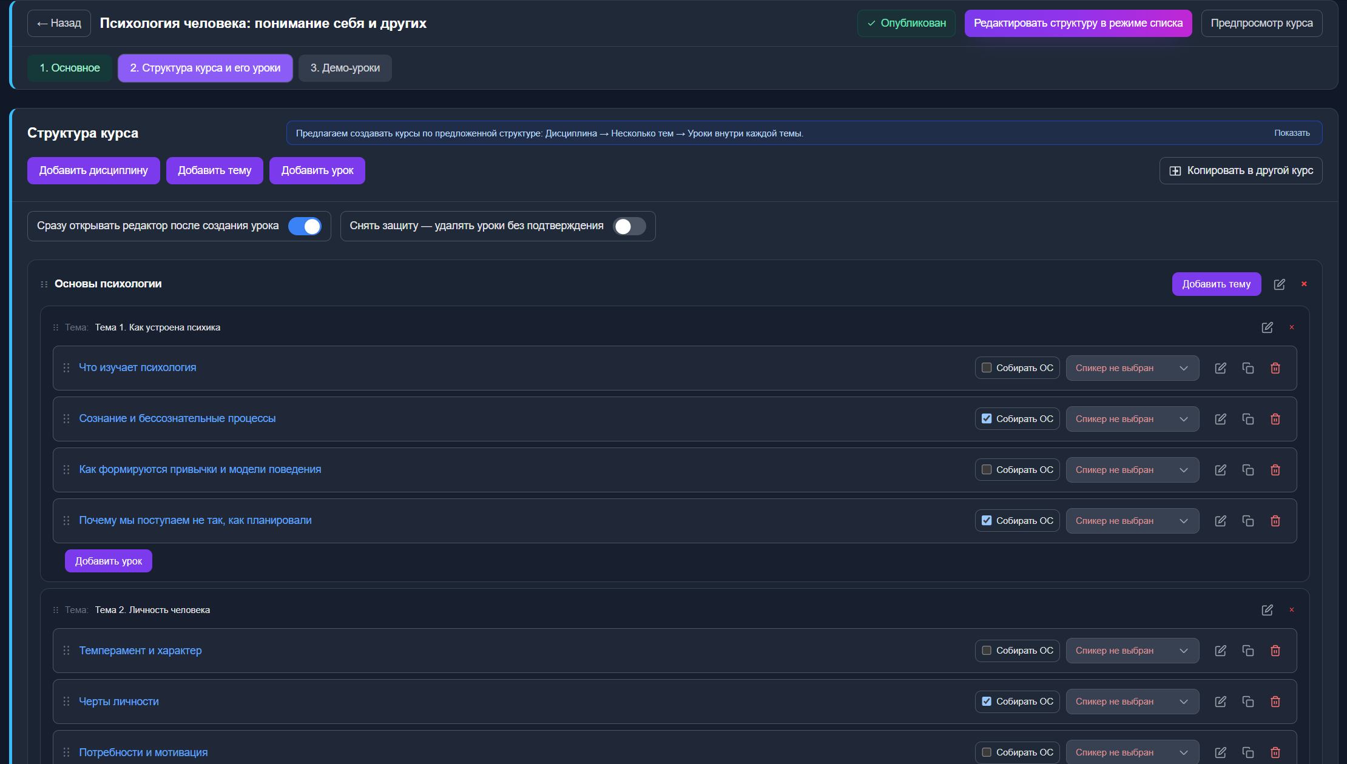Check 'Собирать ОС' for 'Темперамент и характер'
1347x764 pixels.
[x=987, y=650]
